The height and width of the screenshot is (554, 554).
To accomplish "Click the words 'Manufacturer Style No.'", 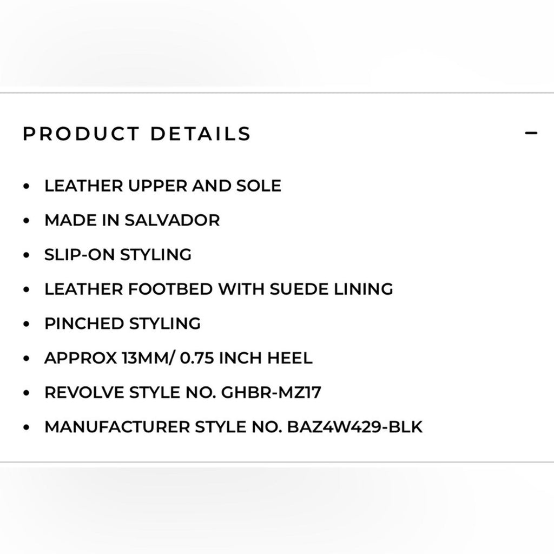I will point(163,427).
